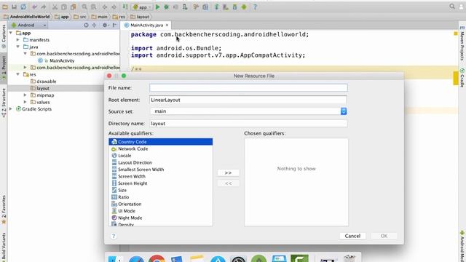Click AndroidHelloWorld breadcrumb
Image resolution: width=466 pixels, height=262 pixels.
pyautogui.click(x=27, y=17)
